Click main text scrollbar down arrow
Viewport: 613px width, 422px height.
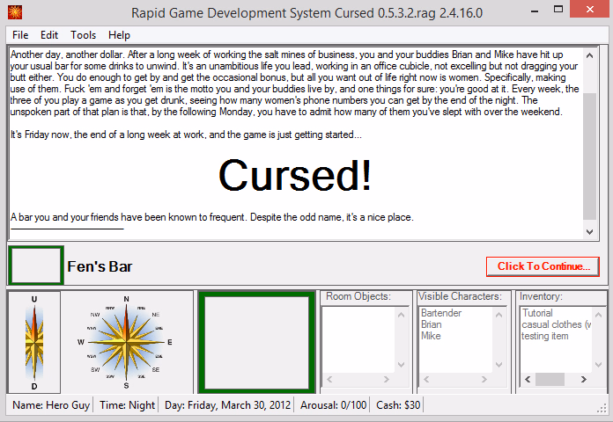(590, 232)
